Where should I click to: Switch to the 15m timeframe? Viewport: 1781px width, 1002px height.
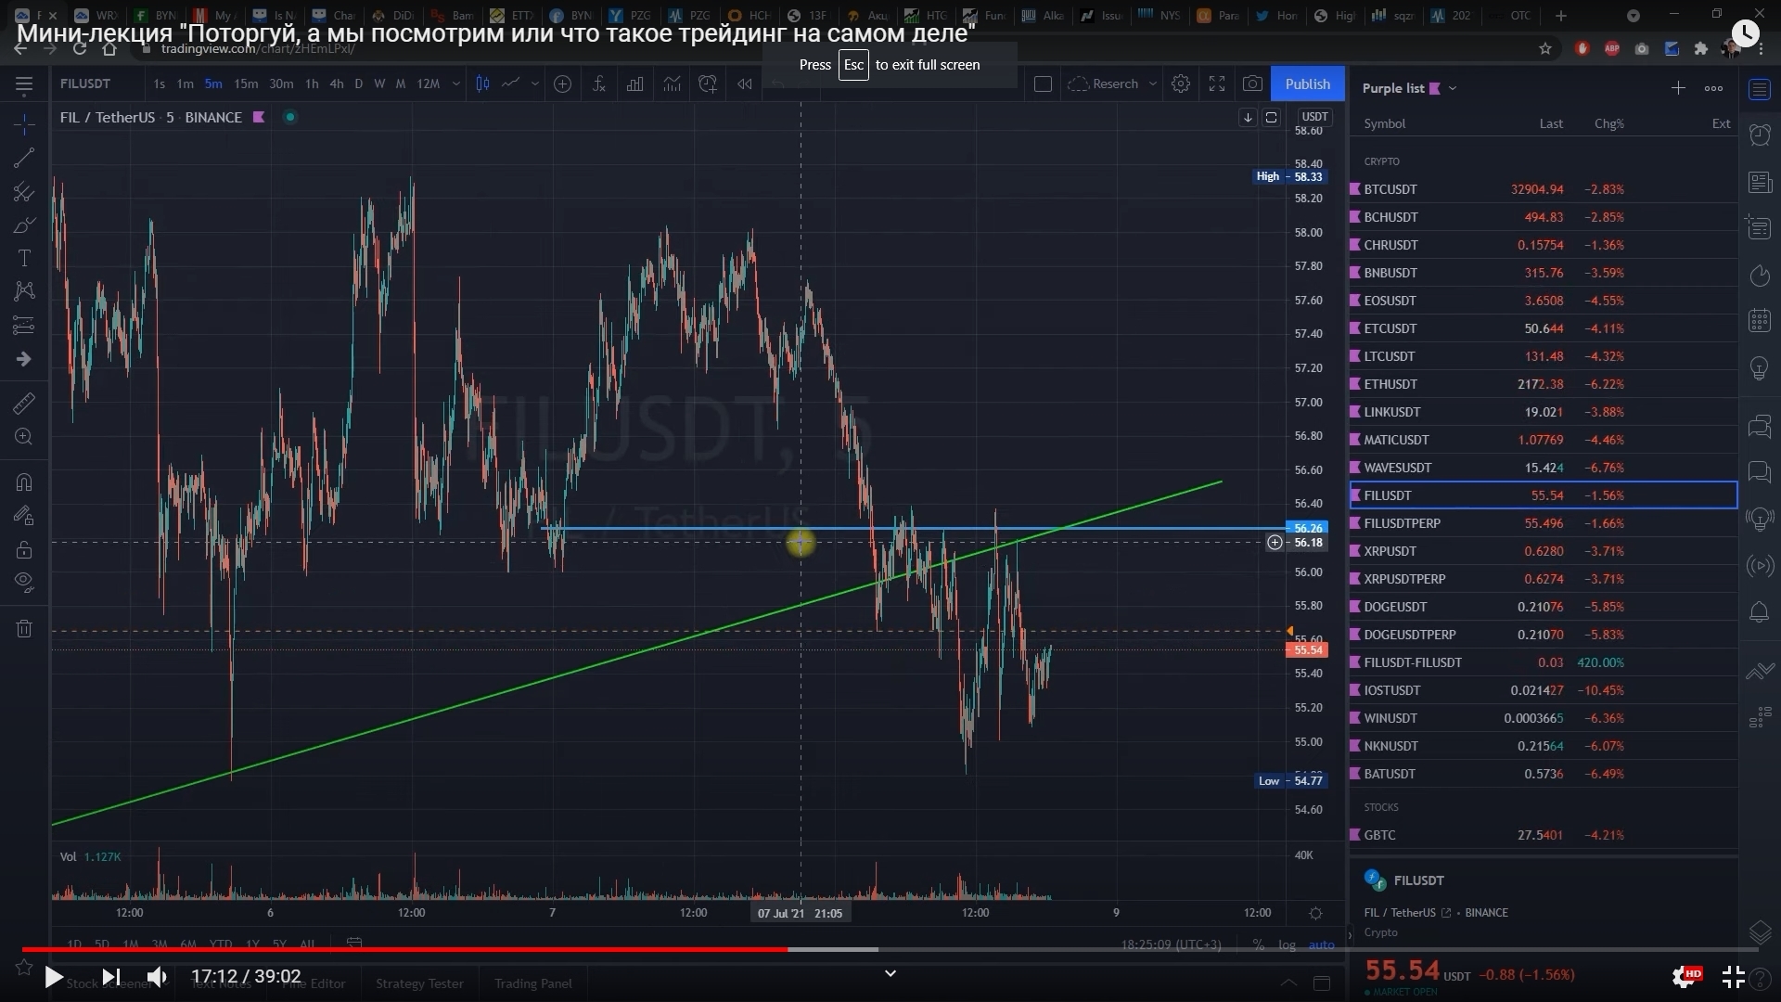pyautogui.click(x=246, y=84)
